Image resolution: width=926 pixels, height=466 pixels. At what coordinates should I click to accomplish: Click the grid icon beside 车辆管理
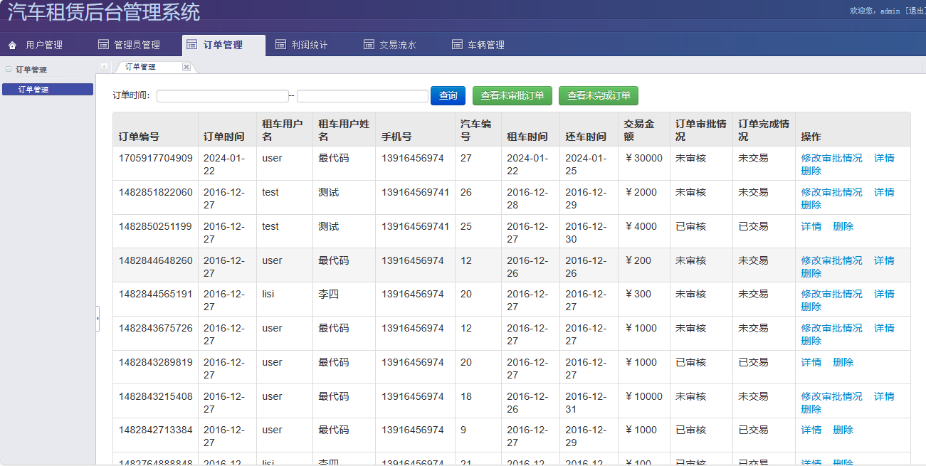[456, 44]
